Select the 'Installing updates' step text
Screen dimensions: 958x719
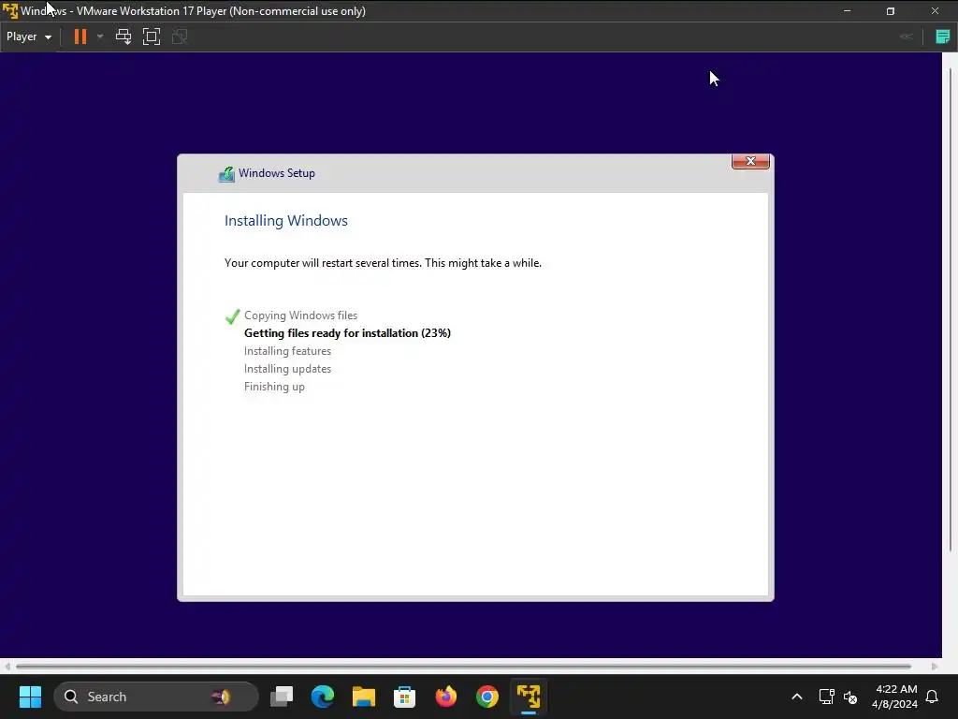(287, 369)
